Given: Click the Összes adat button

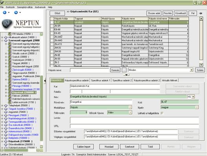Looking at the screenshot, I should coord(154,13).
